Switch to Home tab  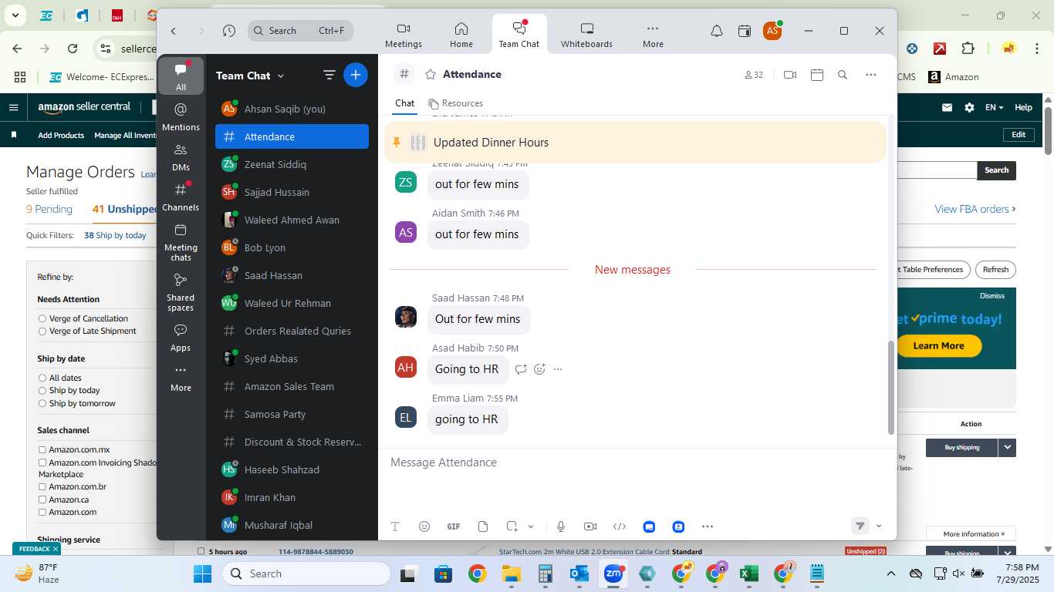[x=461, y=35]
